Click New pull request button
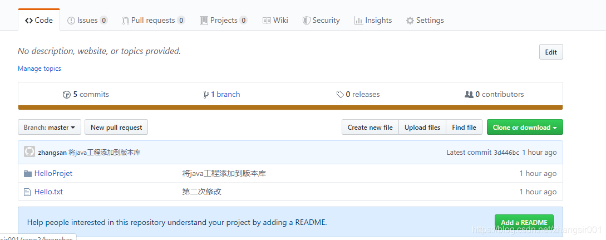 (x=116, y=127)
